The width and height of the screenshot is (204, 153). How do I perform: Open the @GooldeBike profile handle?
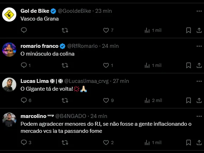(x=74, y=11)
